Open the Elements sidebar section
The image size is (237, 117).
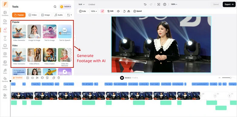(x=5, y=79)
